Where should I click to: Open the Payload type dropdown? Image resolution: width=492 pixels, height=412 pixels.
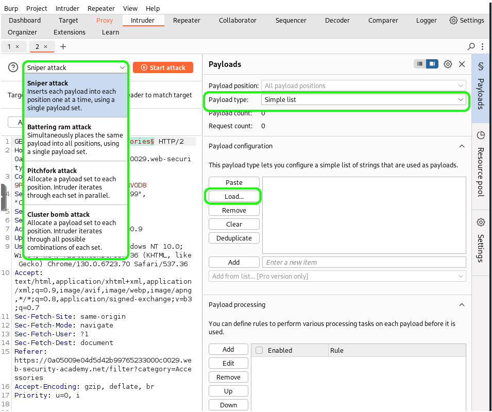[x=363, y=100]
